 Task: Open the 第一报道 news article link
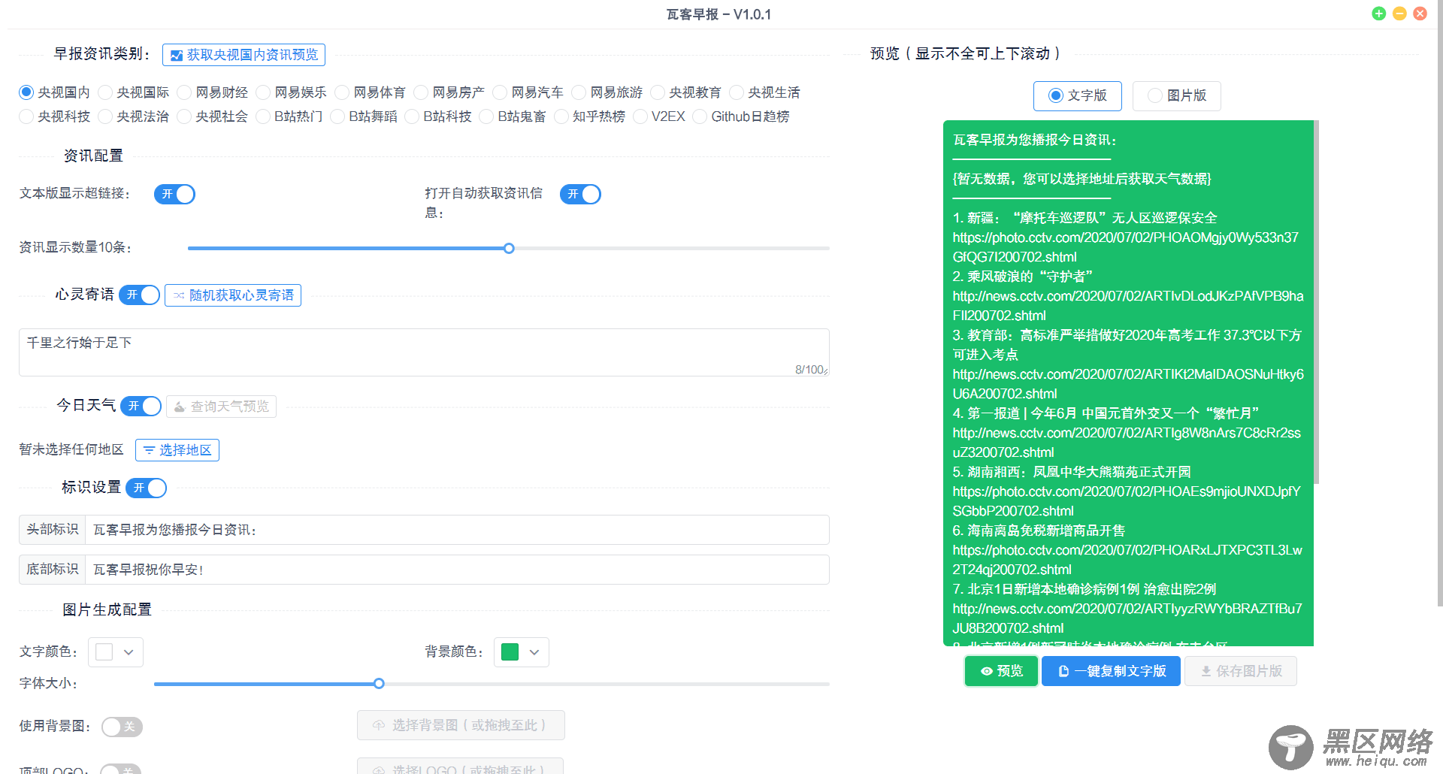click(1126, 443)
